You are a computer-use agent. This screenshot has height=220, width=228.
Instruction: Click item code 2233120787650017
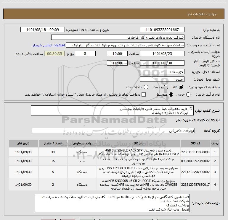[x=195, y=185]
